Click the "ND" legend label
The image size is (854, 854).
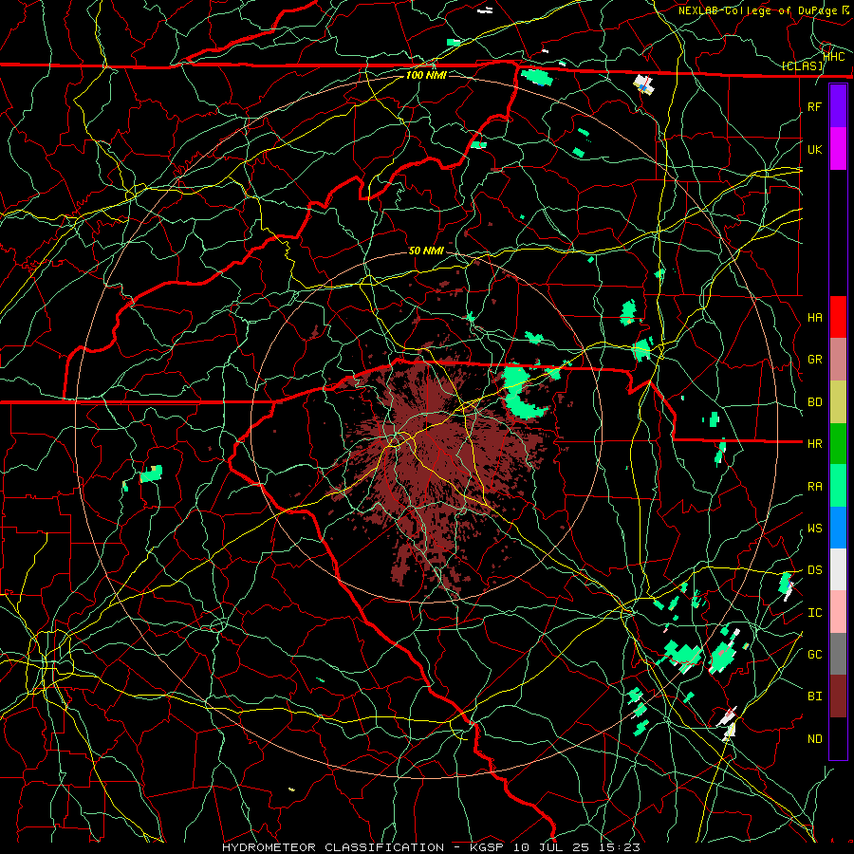pyautogui.click(x=814, y=739)
